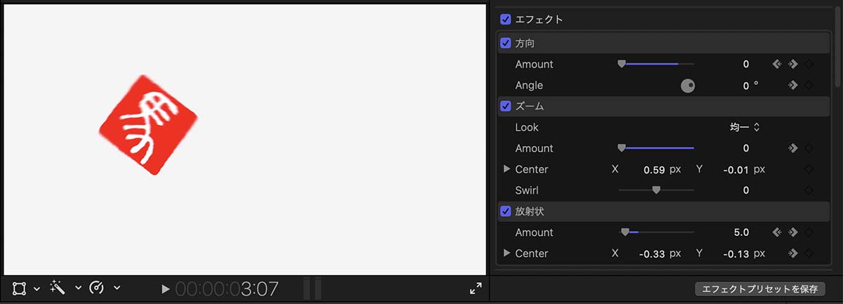Select the Transform tool icon

(19, 289)
